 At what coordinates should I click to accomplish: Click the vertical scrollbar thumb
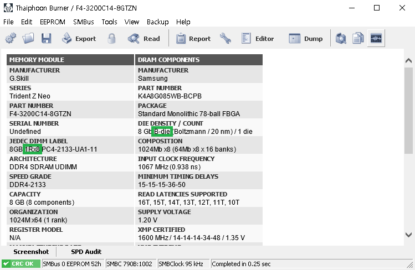pyautogui.click(x=408, y=111)
